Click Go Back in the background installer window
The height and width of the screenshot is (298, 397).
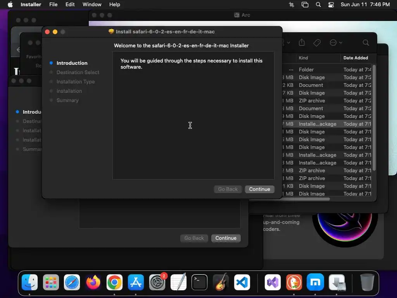coord(194,238)
